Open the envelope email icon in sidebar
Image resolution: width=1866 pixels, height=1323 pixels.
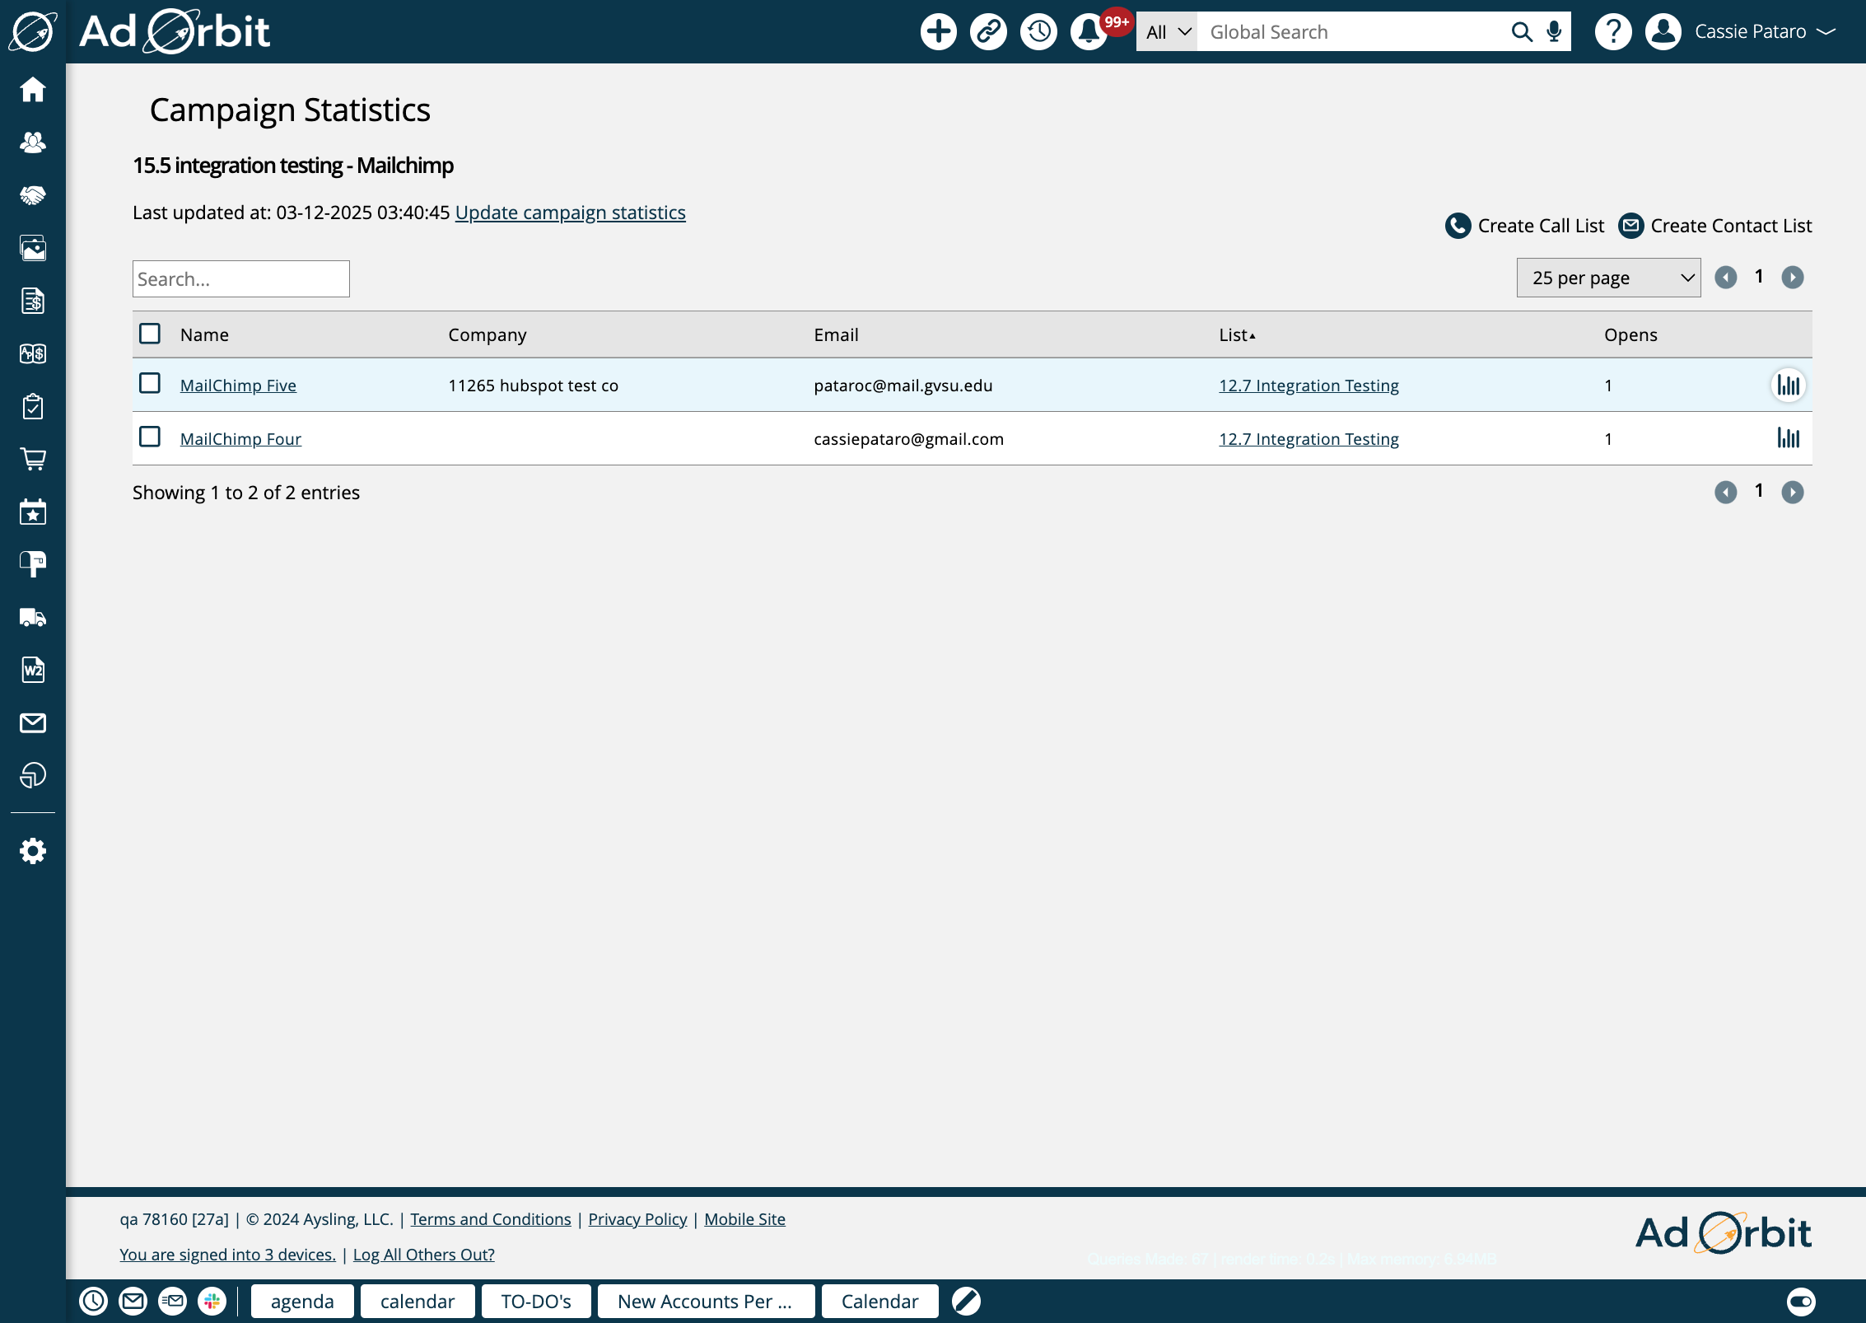coord(33,722)
